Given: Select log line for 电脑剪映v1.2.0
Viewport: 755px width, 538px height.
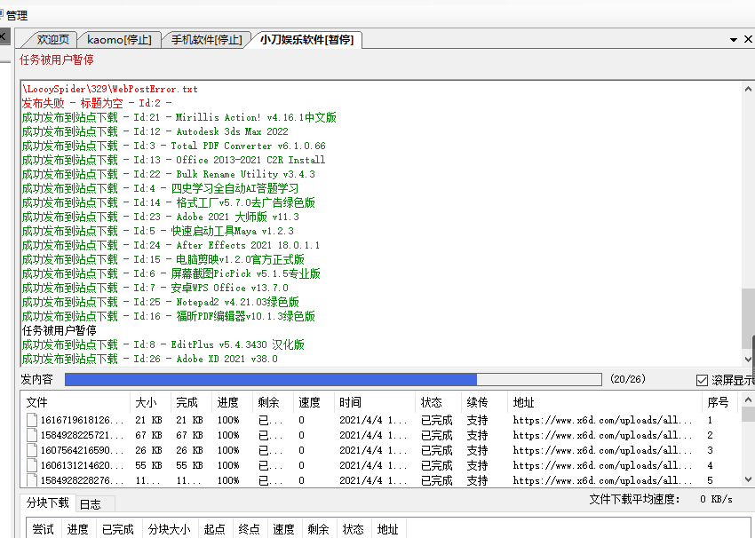Looking at the screenshot, I should 163,259.
